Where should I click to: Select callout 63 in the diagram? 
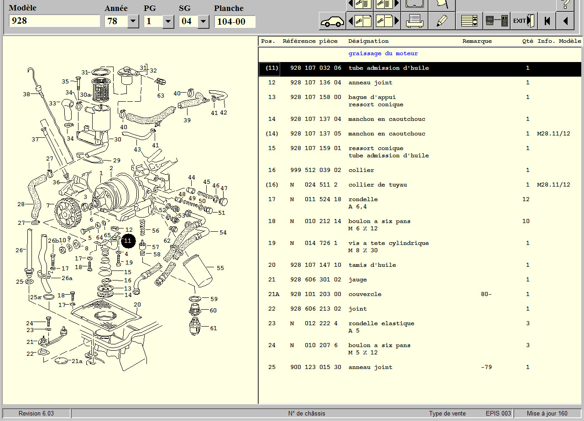(x=161, y=95)
